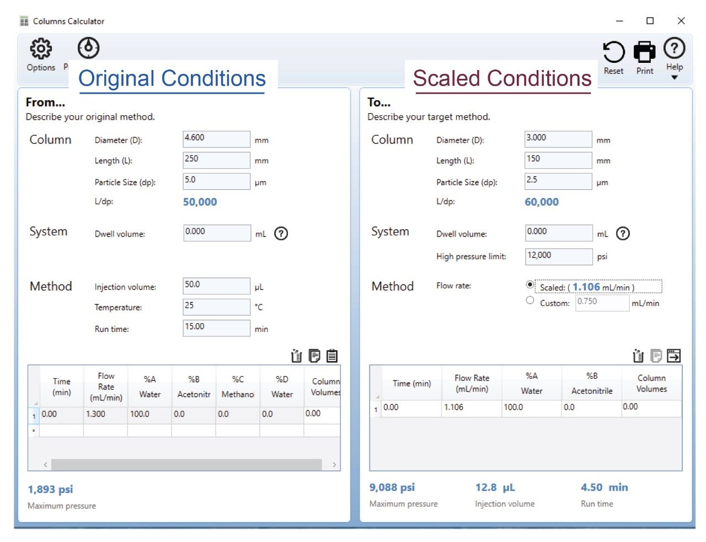Click the 12.8 µL injection volume value
The width and height of the screenshot is (706, 542).
495,487
